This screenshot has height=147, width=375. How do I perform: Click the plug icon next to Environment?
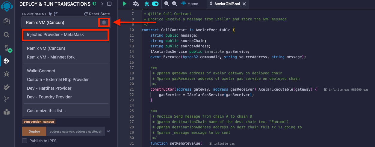click(x=50, y=14)
